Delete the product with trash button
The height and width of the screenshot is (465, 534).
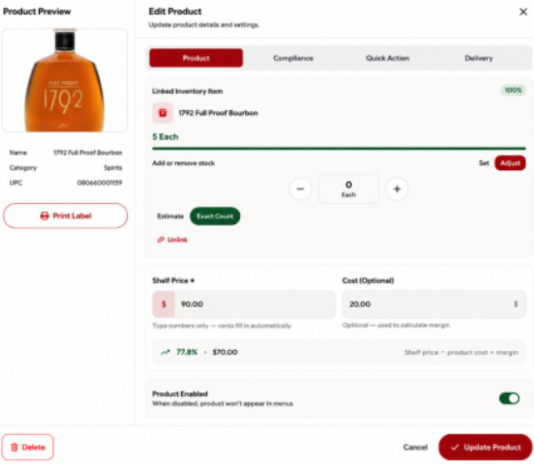[x=28, y=447]
